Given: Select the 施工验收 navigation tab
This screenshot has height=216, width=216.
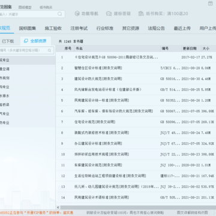Looking at the screenshot, I should click(x=53, y=28).
